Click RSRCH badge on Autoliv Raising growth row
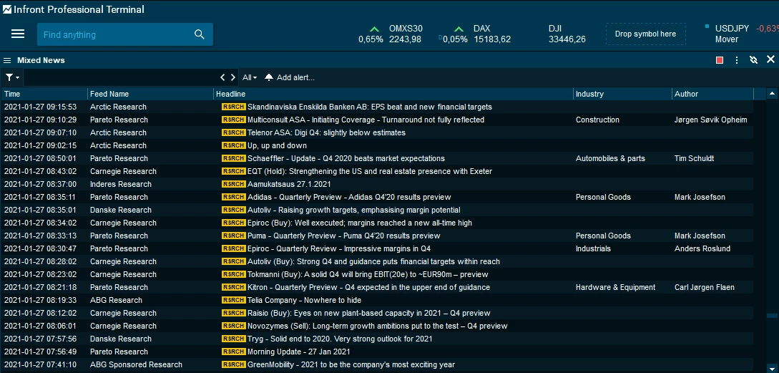Viewport: 779px width, 373px height. [233, 210]
